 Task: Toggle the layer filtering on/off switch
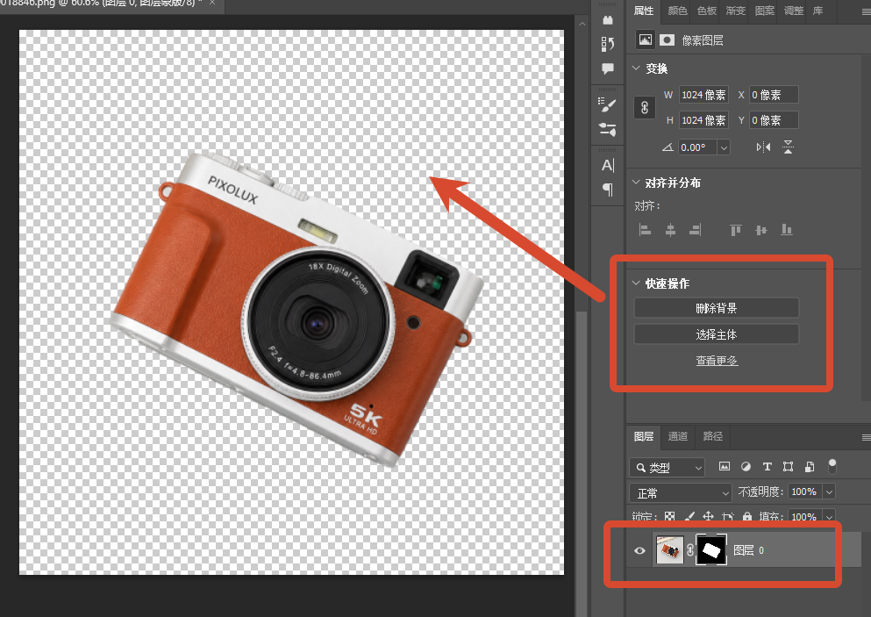(x=832, y=466)
